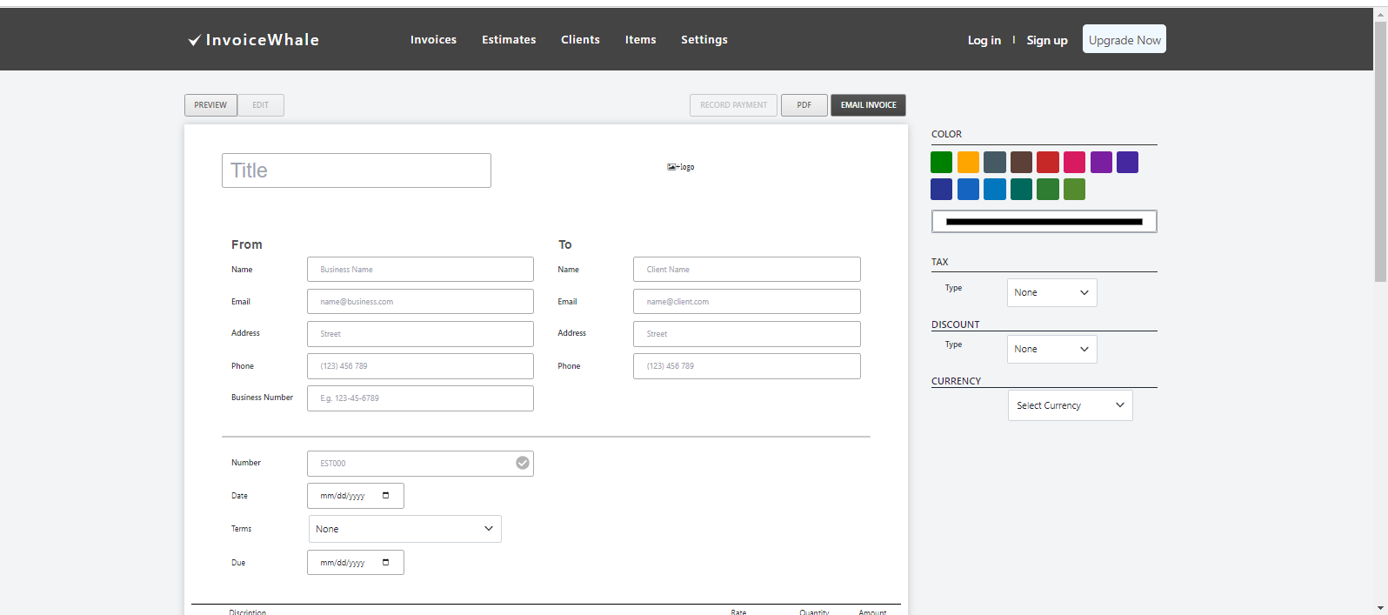Click the Upgrade Now button
Image resolution: width=1388 pixels, height=615 pixels.
pyautogui.click(x=1124, y=39)
